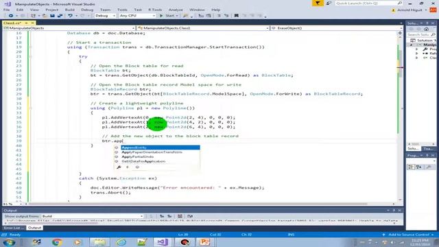Pin the Class1.cs tab
The image size is (439, 247).
click(x=26, y=23)
